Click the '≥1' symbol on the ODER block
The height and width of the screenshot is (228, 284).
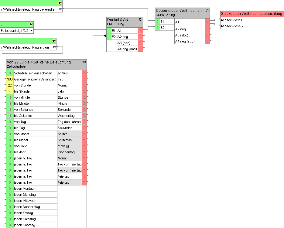click(207, 10)
